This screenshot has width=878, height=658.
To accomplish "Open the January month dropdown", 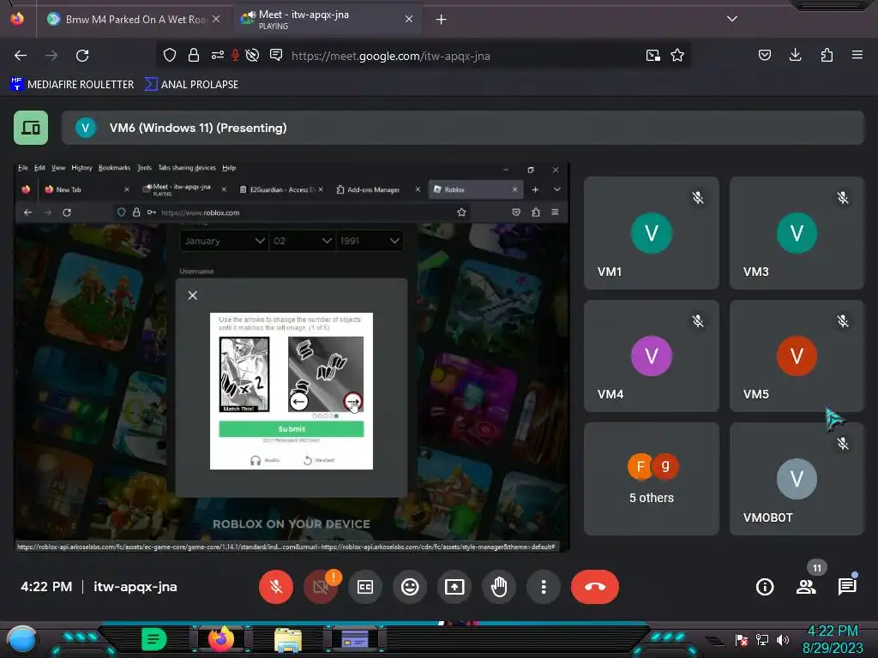I will pyautogui.click(x=224, y=241).
